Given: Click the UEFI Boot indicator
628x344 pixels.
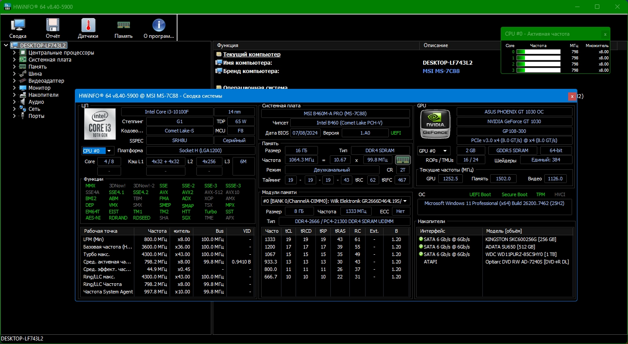Looking at the screenshot, I should 480,194.
